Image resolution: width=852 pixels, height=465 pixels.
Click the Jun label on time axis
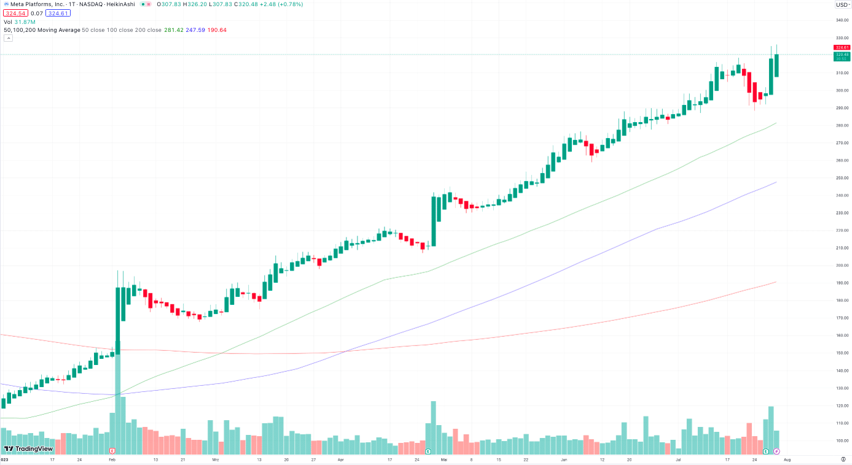click(x=564, y=459)
